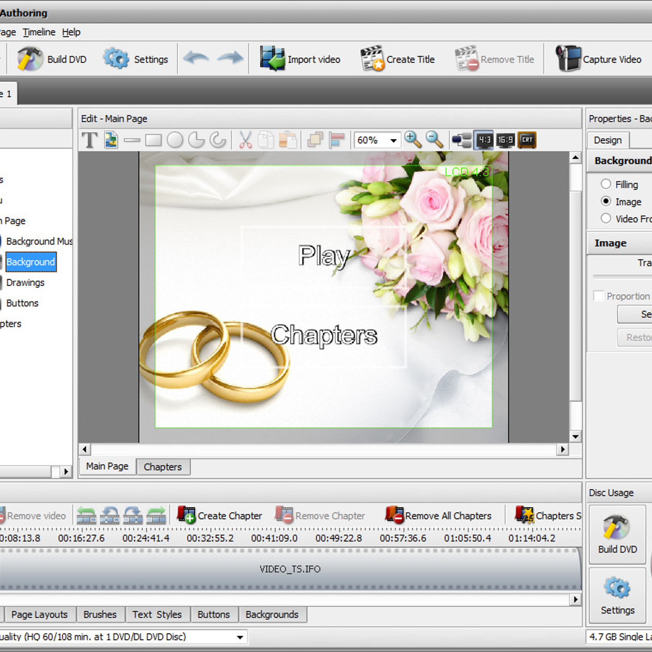Select the circle drawing tool
The image size is (652, 652).
point(175,140)
